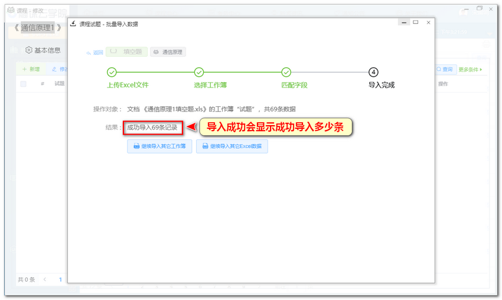Viewport: 502px width, 300px height.
Task: Tick the header checkbox in background table
Action: point(24,84)
